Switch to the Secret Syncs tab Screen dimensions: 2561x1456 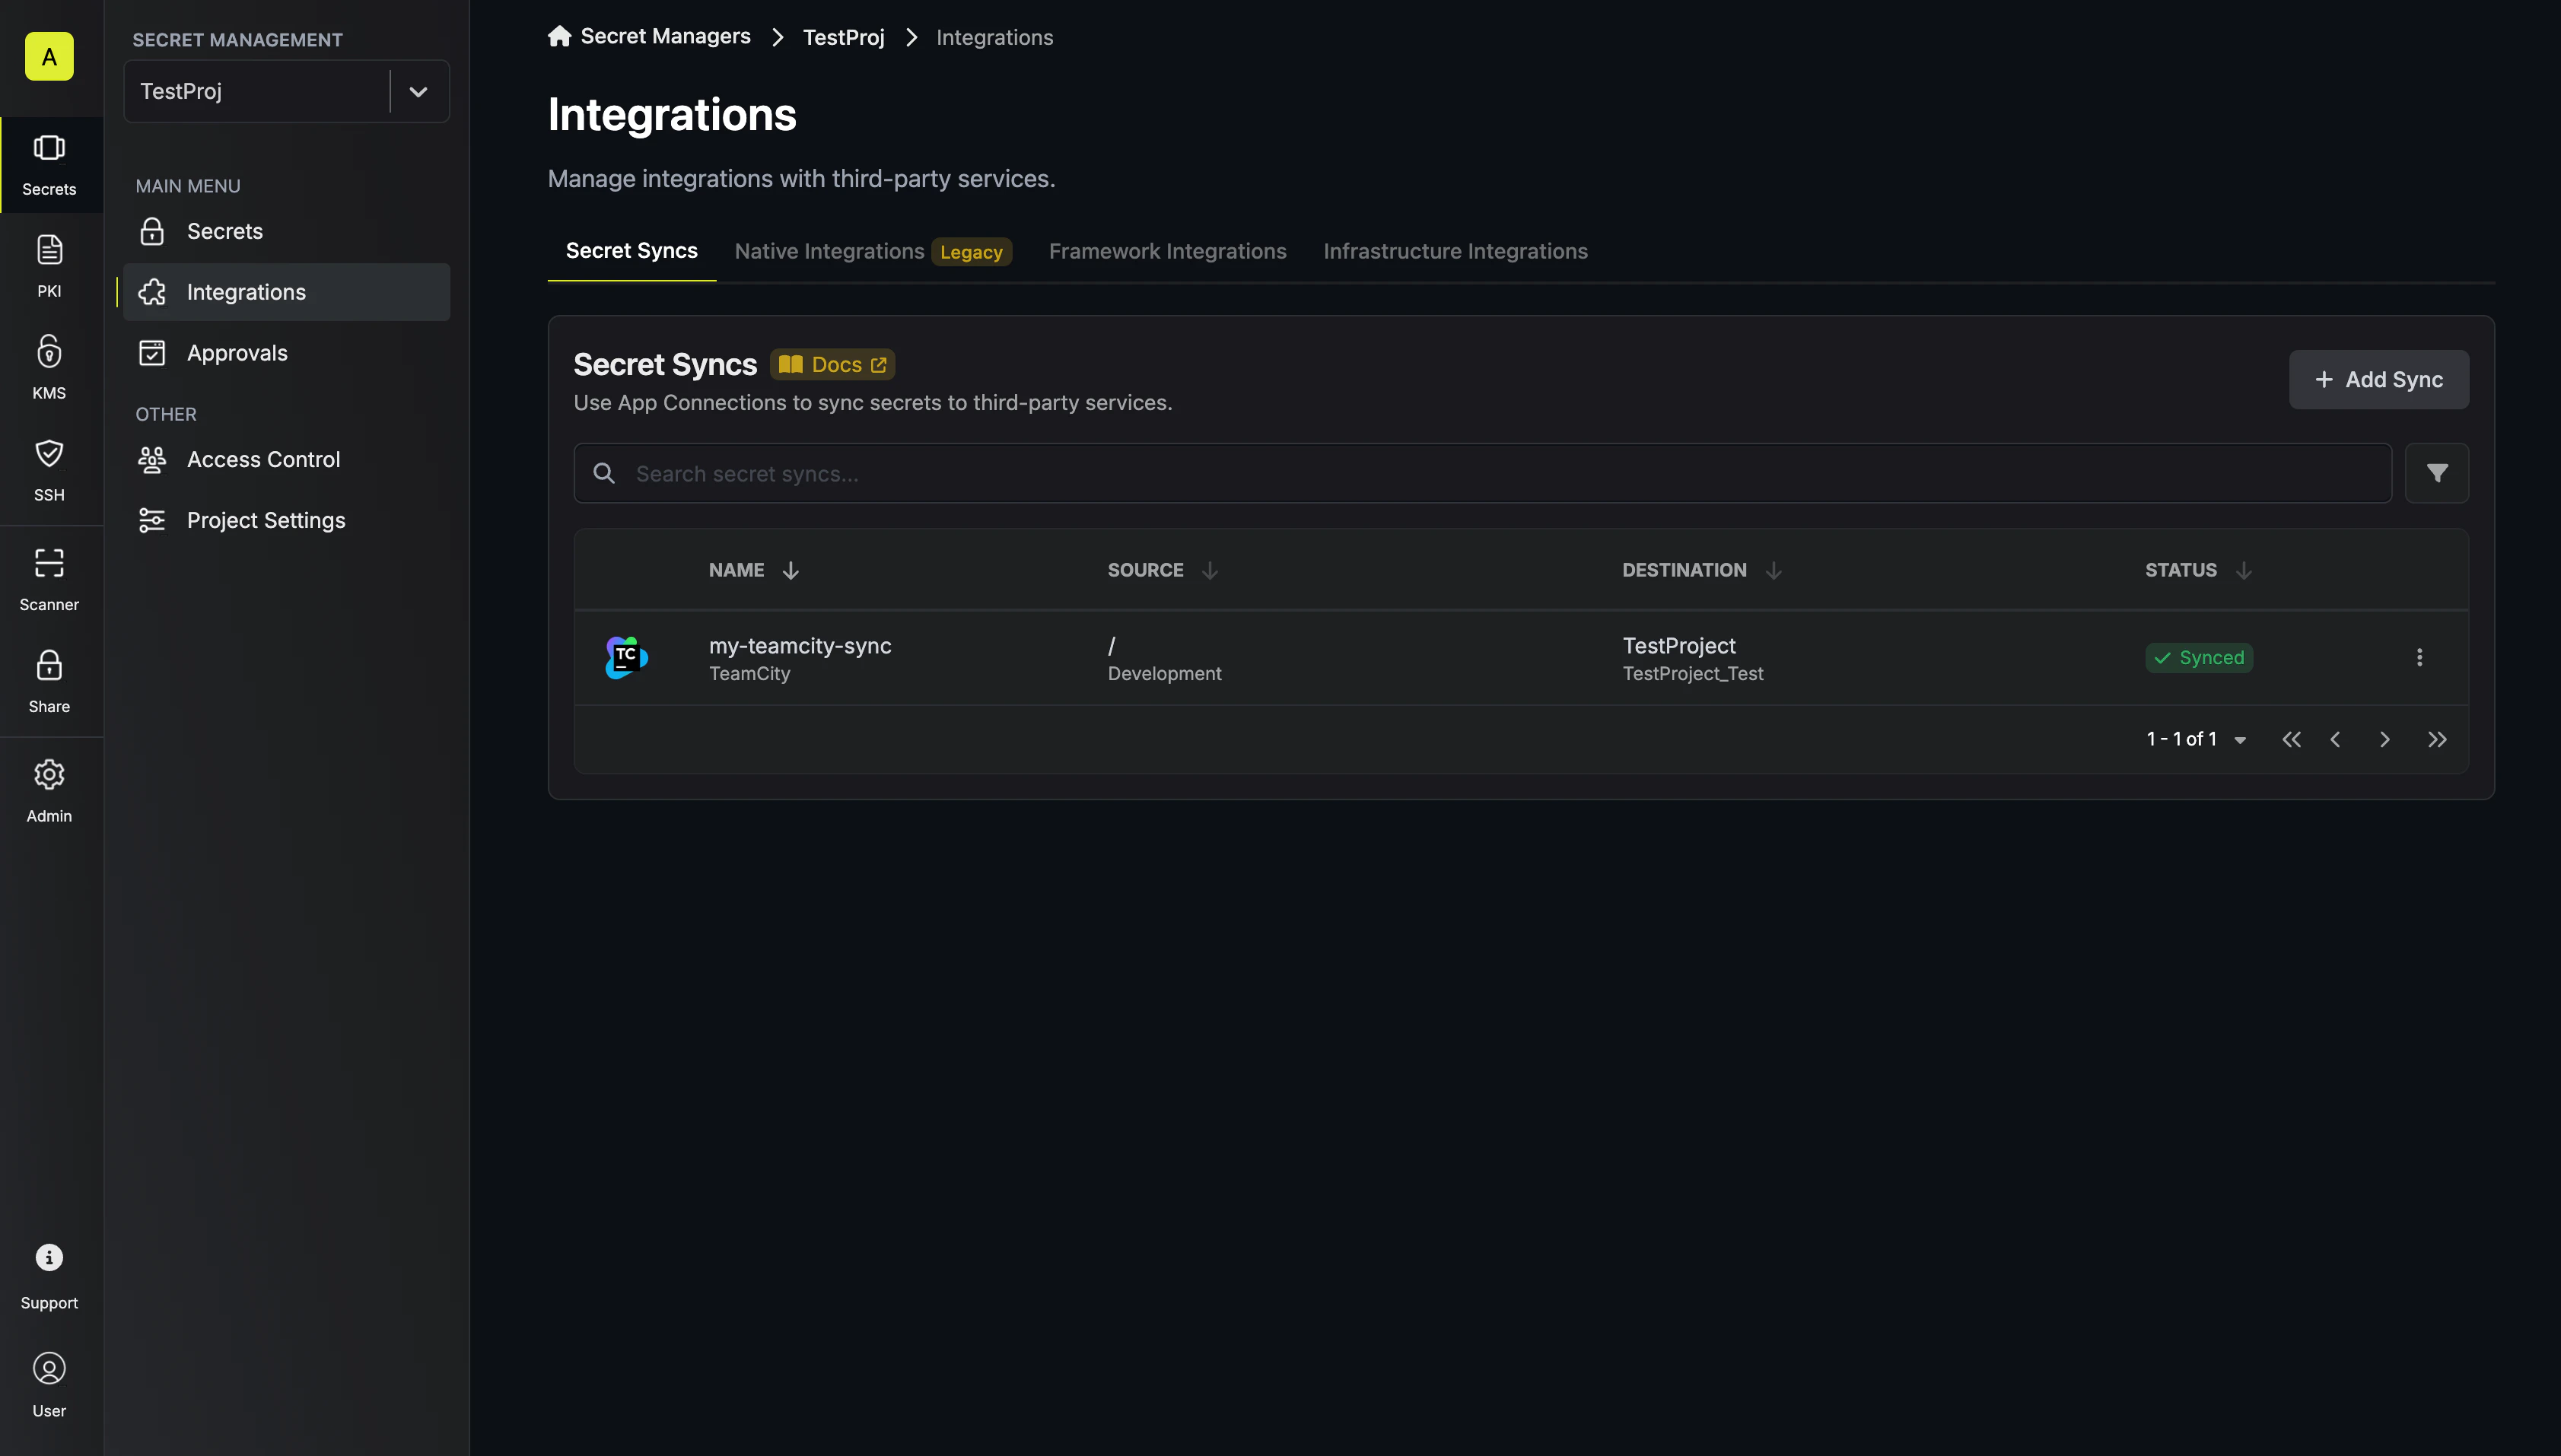(632, 251)
